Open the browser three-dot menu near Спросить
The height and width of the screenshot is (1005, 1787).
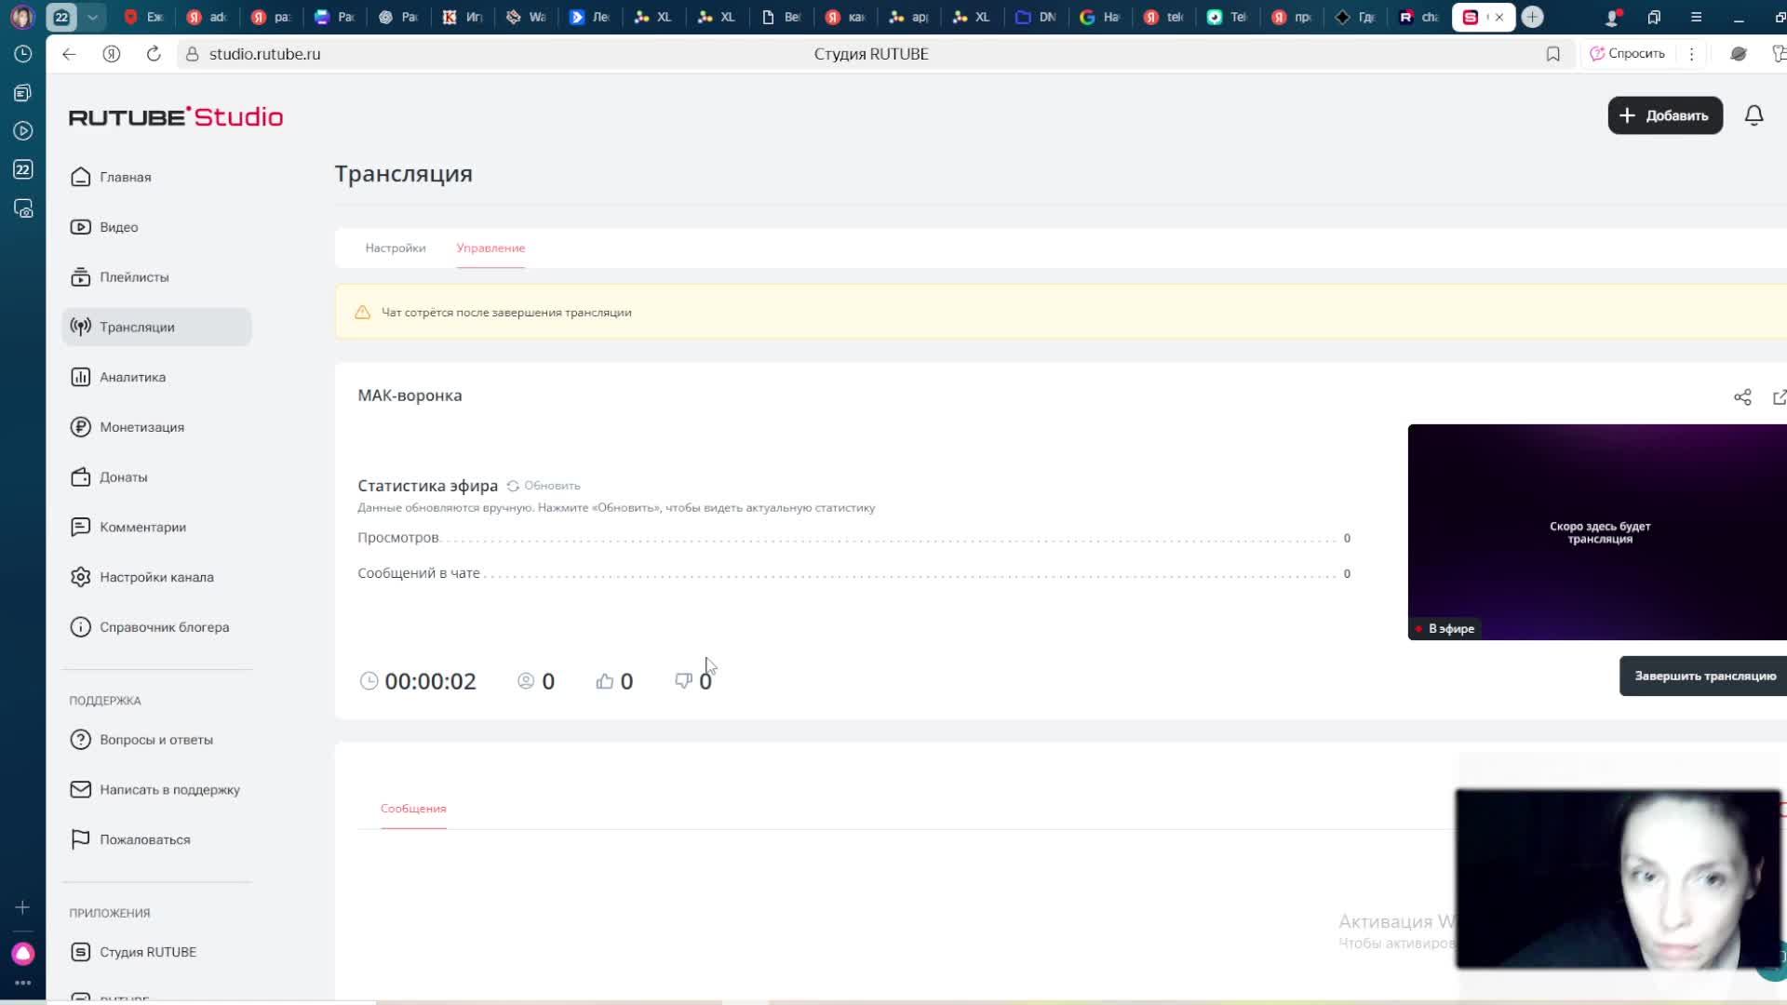1691,54
